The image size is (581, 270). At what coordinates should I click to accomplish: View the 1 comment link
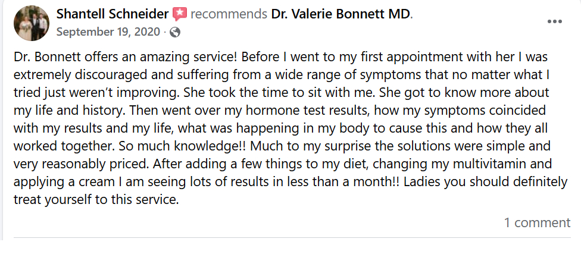point(537,223)
